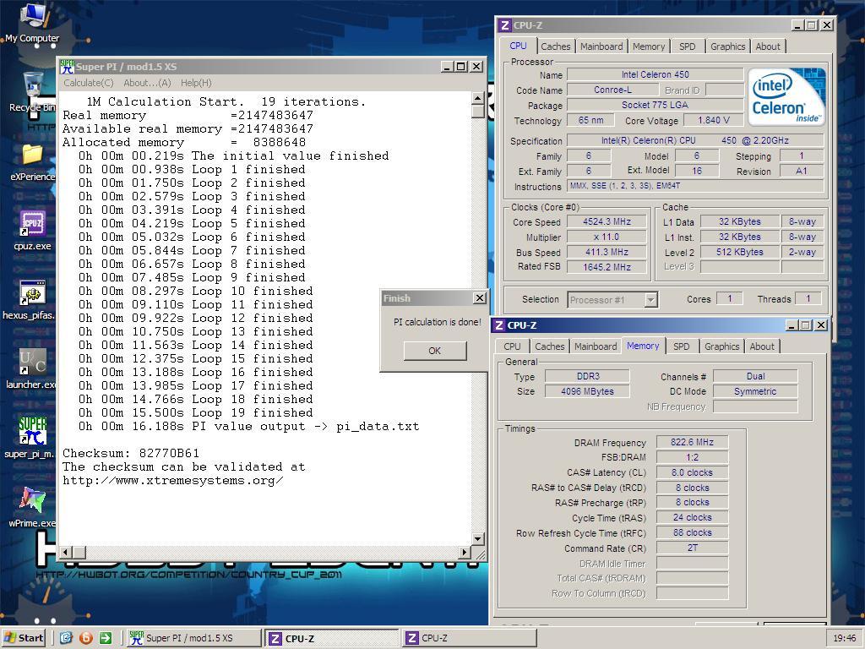
Task: Select Caches tab in lower CPU-Z window
Action: coord(549,346)
